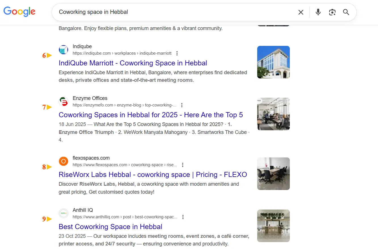Click the flexospaces.com orange favicon

64,161
